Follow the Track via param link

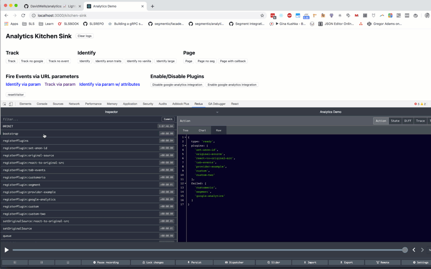[60, 84]
